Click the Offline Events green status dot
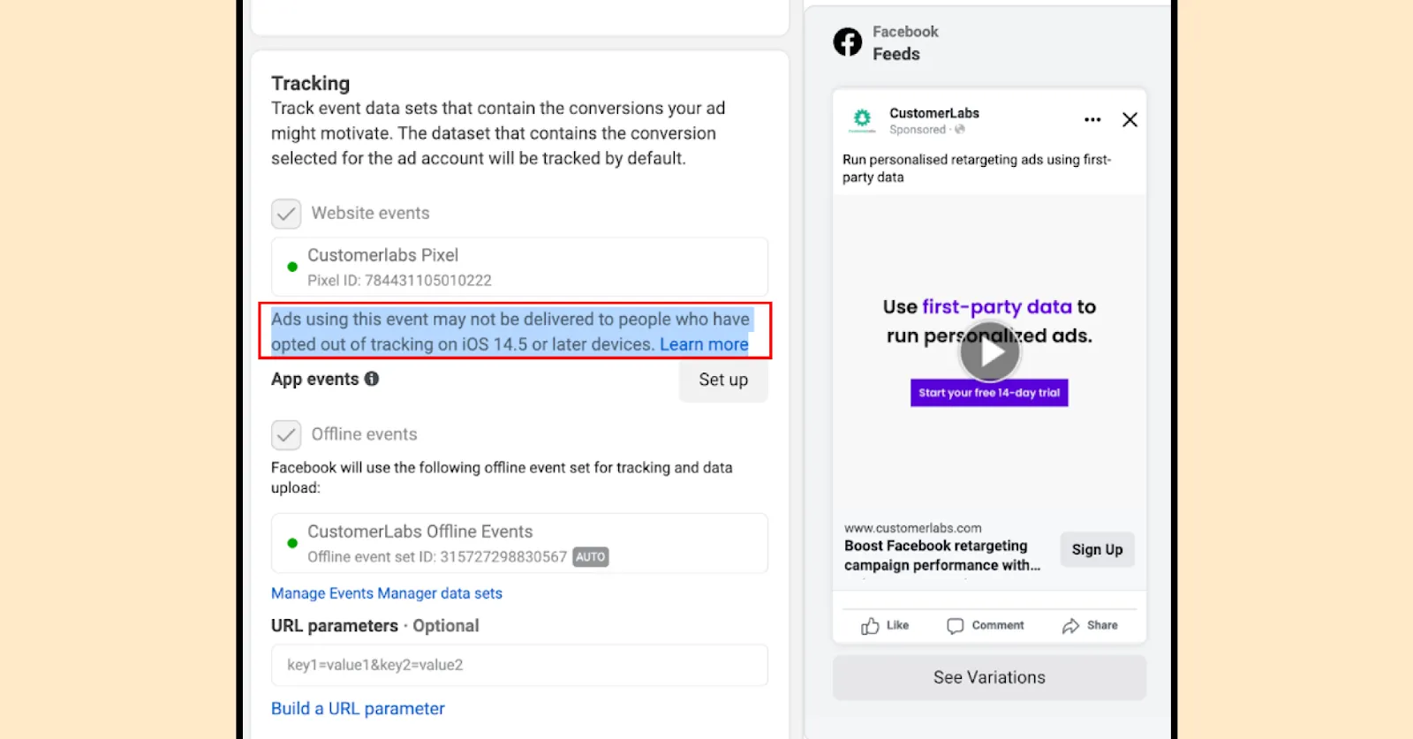Screen dimensions: 1413x739 pyautogui.click(x=292, y=543)
